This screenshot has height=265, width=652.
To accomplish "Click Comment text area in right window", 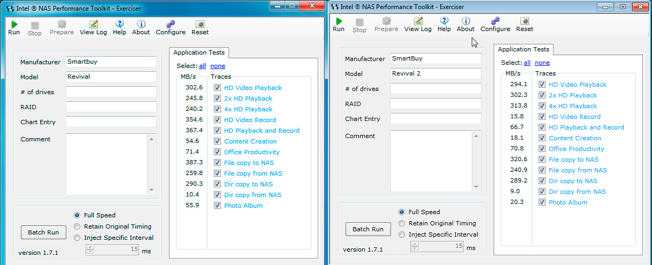I will point(432,161).
